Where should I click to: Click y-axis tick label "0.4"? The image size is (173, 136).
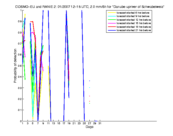(x=20, y=77)
